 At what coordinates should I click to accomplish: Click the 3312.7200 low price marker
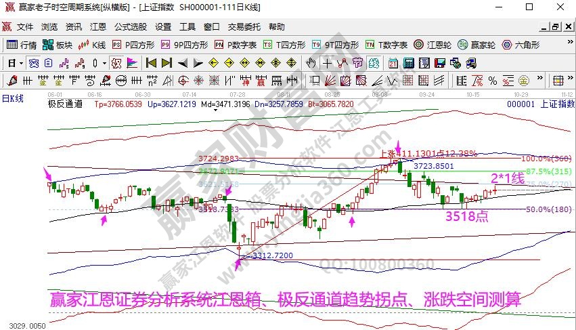click(271, 256)
